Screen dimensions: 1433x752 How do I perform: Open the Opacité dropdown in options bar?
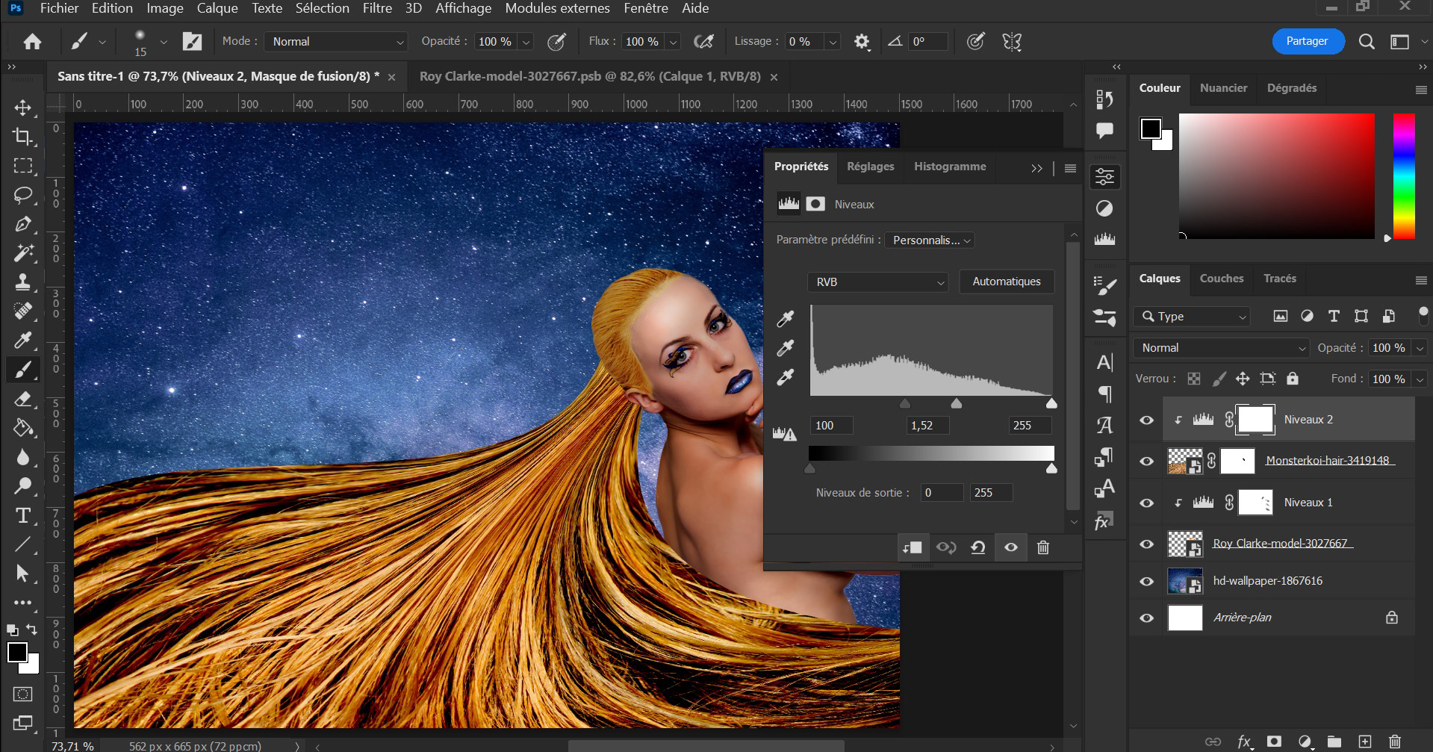pyautogui.click(x=526, y=42)
